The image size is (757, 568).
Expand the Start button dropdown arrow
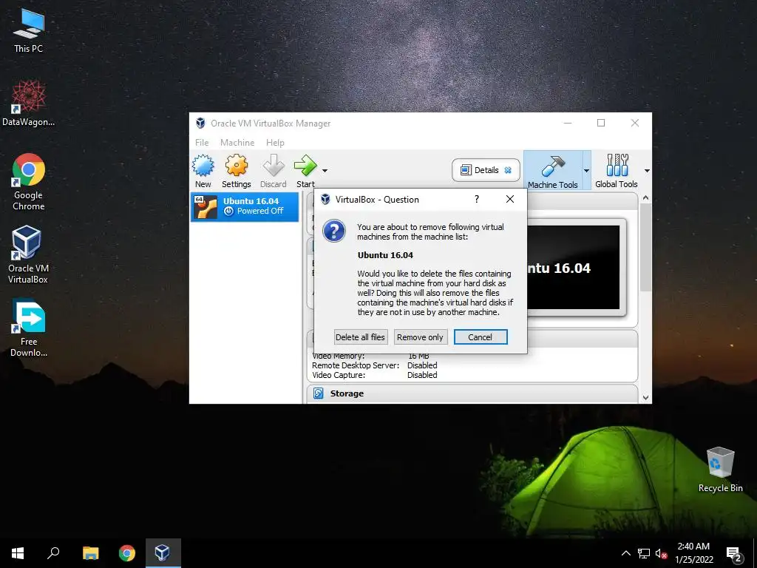pyautogui.click(x=325, y=171)
